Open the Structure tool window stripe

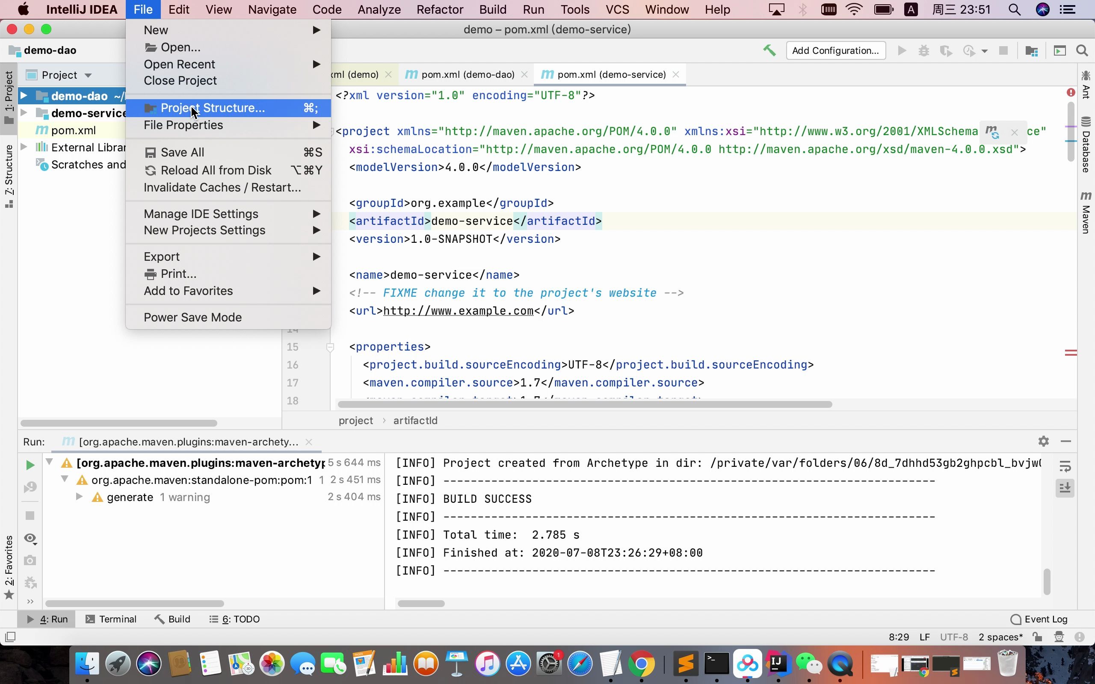pyautogui.click(x=9, y=177)
